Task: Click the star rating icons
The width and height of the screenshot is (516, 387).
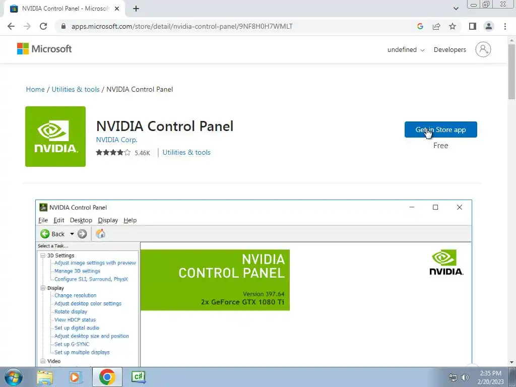Action: tap(113, 152)
